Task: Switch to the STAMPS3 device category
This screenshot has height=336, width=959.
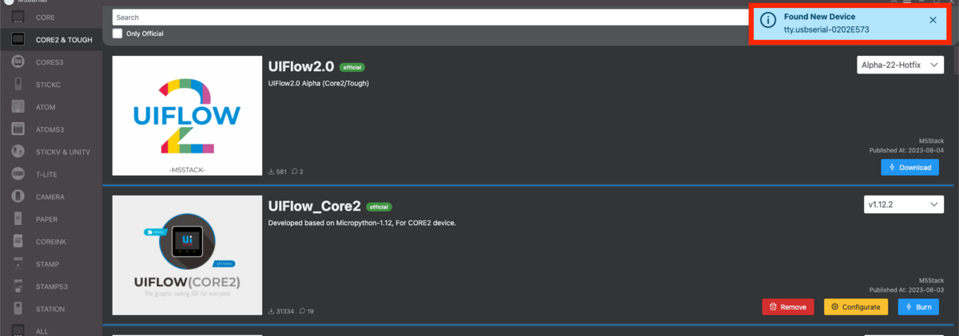Action: coord(51,286)
